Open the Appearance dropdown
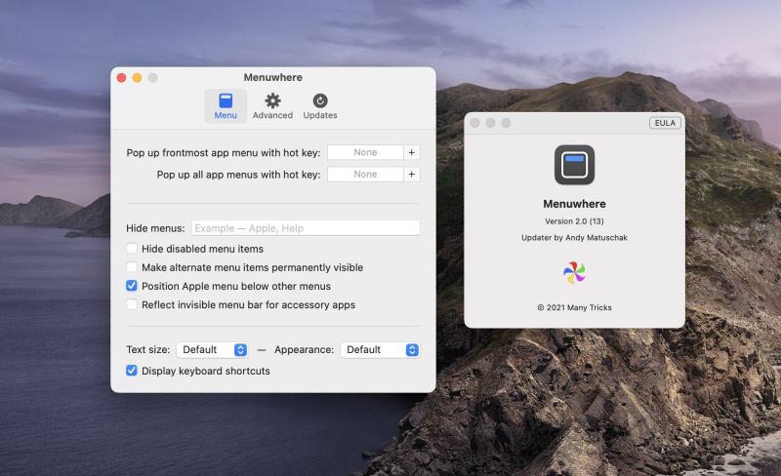Image resolution: width=781 pixels, height=476 pixels. pyautogui.click(x=380, y=349)
